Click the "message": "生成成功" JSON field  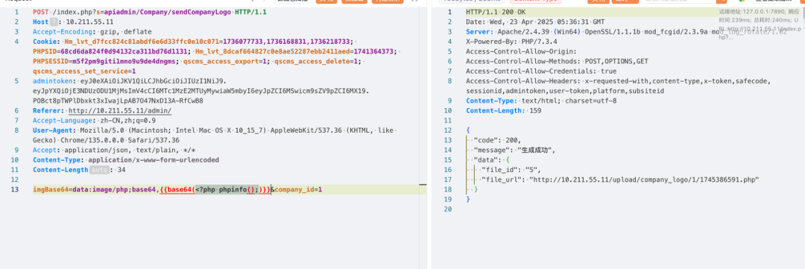[515, 150]
